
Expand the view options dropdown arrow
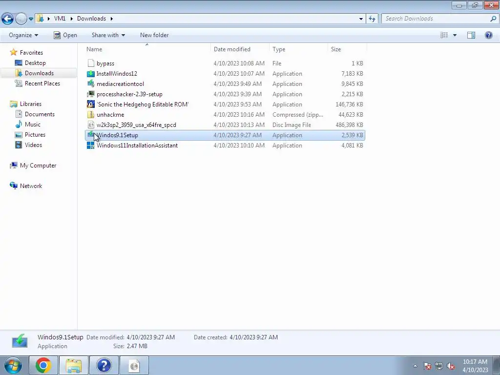click(x=455, y=35)
